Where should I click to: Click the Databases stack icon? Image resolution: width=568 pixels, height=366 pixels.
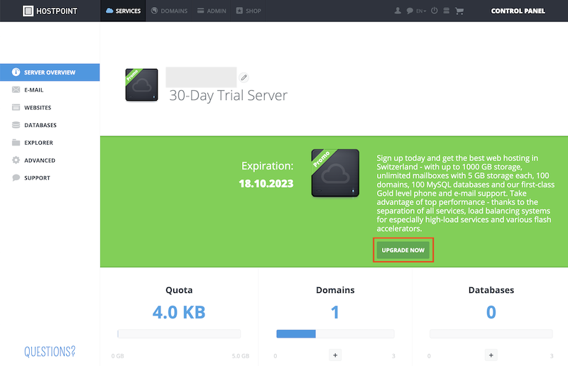point(16,125)
